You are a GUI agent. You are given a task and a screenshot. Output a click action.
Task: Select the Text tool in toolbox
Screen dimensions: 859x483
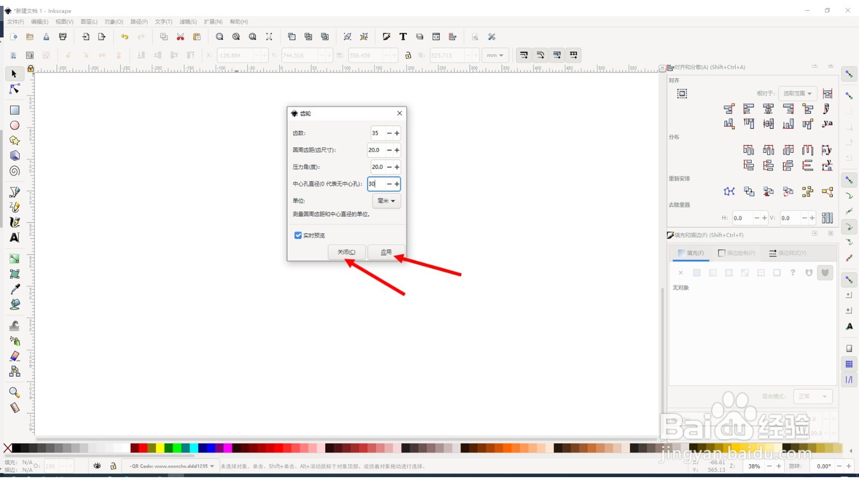click(x=14, y=237)
